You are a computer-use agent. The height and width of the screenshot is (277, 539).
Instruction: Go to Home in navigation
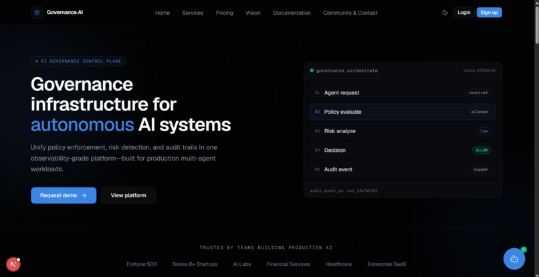163,13
